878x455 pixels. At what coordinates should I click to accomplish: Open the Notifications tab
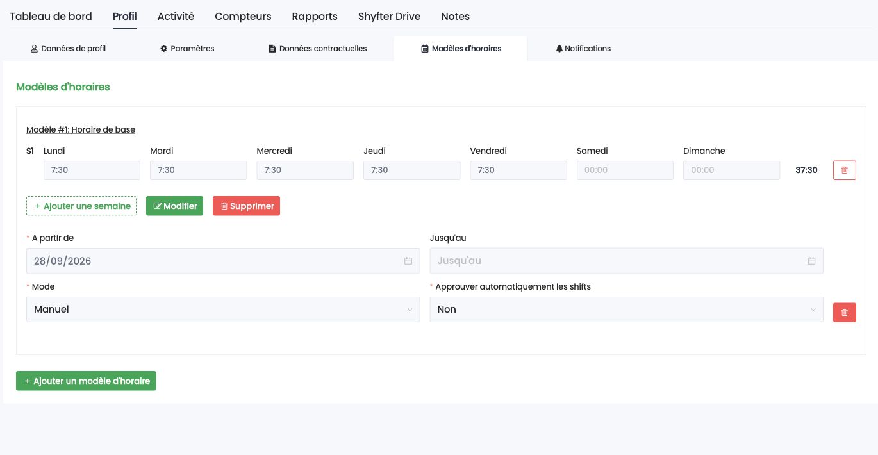[x=583, y=49]
